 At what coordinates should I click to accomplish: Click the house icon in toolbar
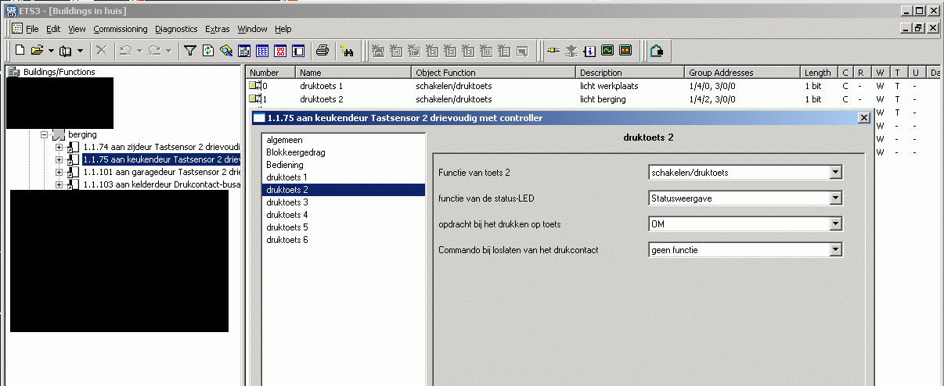pos(656,51)
